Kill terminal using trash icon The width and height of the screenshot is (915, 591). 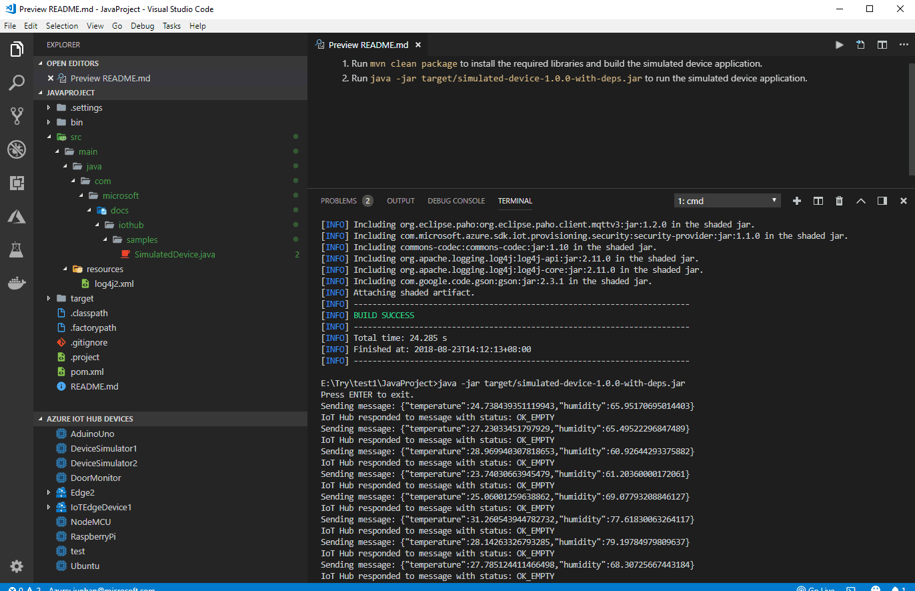(x=840, y=201)
